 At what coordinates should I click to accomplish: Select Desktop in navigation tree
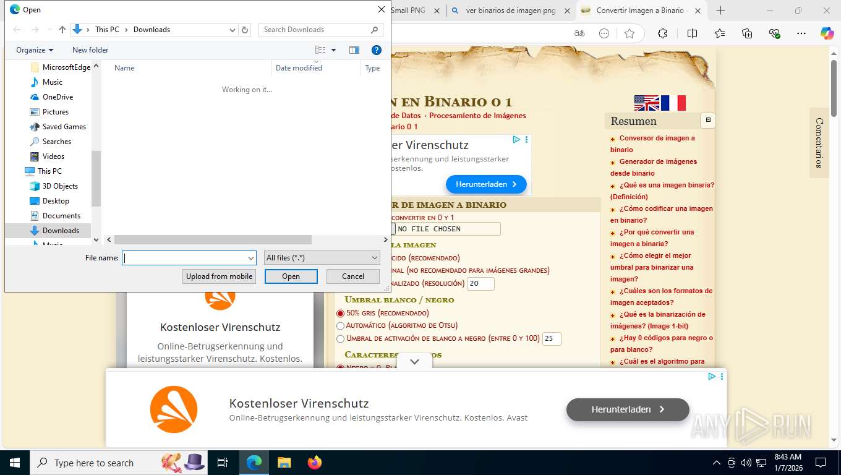click(56, 201)
